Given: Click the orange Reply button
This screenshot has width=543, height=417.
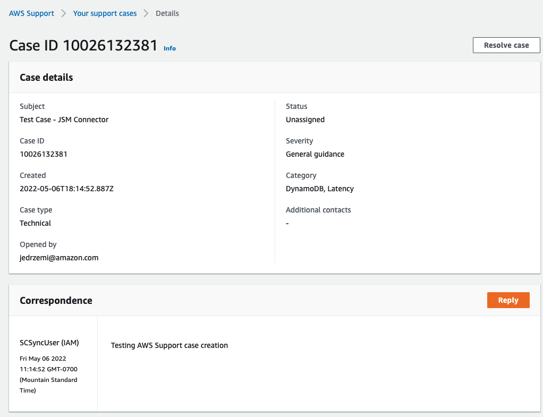Looking at the screenshot, I should coord(508,300).
